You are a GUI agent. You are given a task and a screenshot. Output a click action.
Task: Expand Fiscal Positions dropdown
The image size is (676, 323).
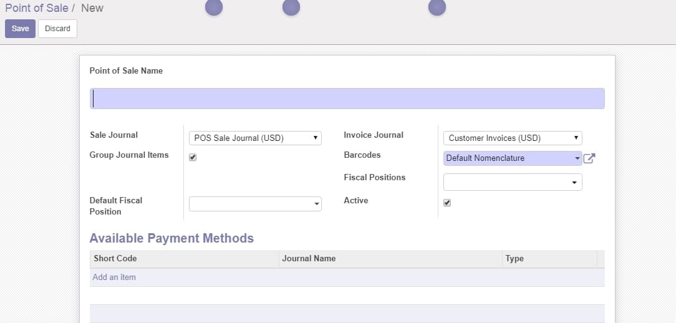coord(513,182)
